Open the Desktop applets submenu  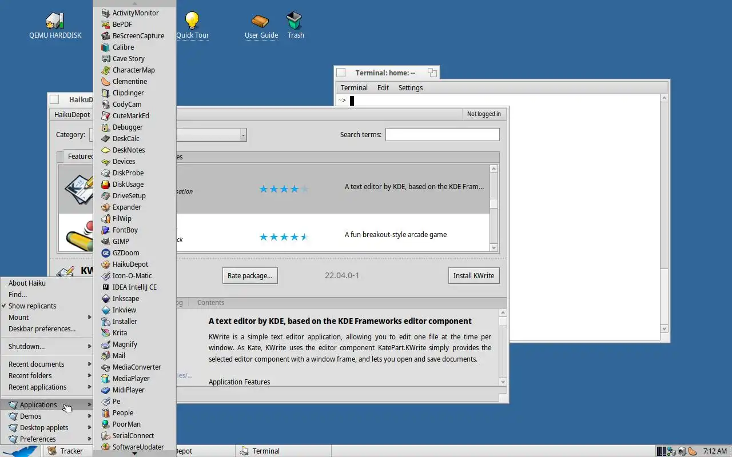point(47,427)
